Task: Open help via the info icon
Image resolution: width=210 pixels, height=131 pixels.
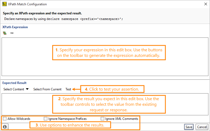Action: (x=5, y=127)
